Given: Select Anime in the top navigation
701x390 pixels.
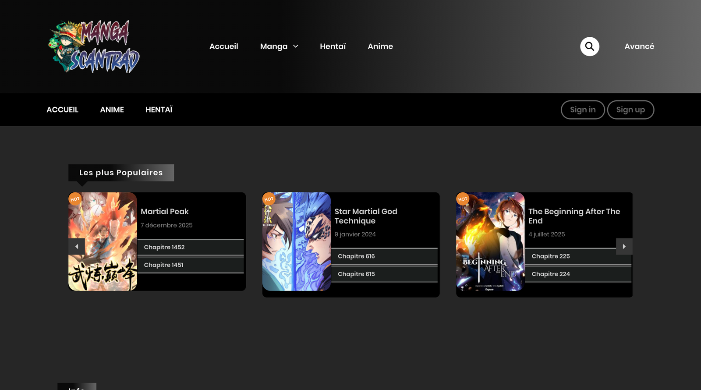Looking at the screenshot, I should click(380, 46).
